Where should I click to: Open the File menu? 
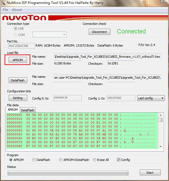(5, 10)
